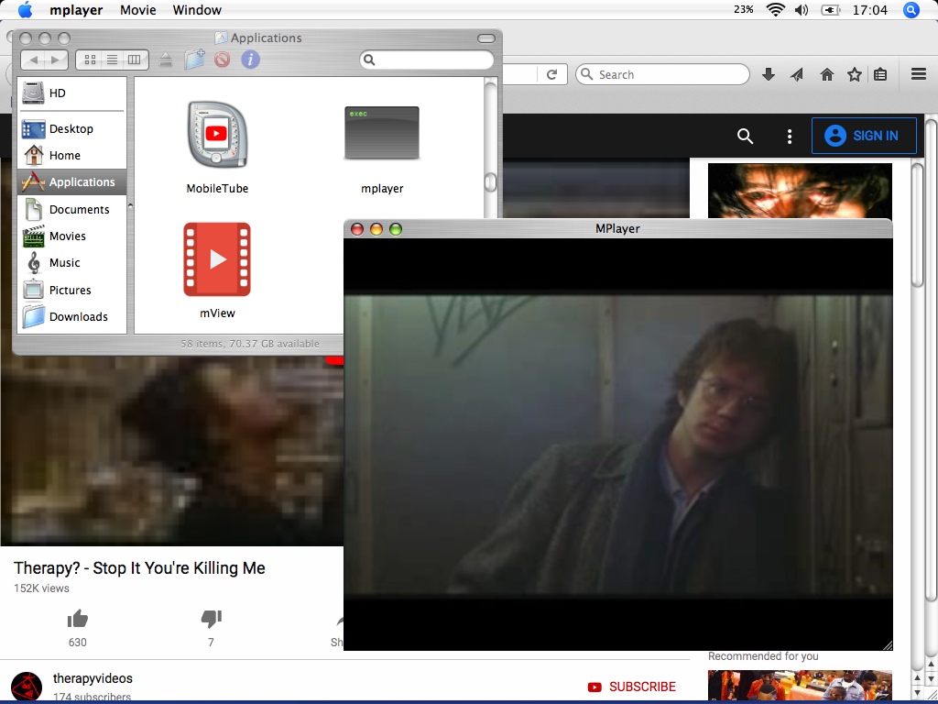938x704 pixels.
Task: Toggle Finder toolbar pill button
Action: click(486, 38)
